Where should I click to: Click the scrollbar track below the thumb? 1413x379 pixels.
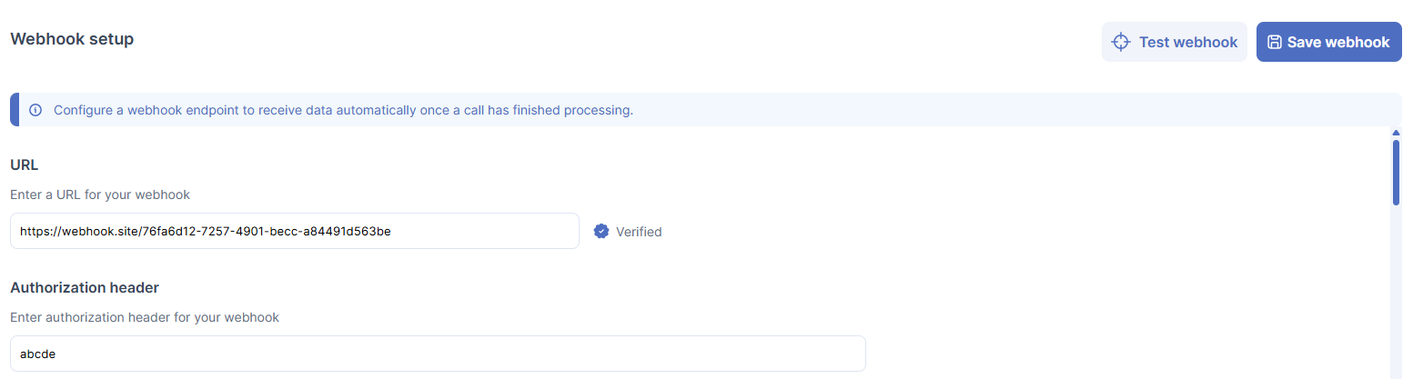(1396, 291)
